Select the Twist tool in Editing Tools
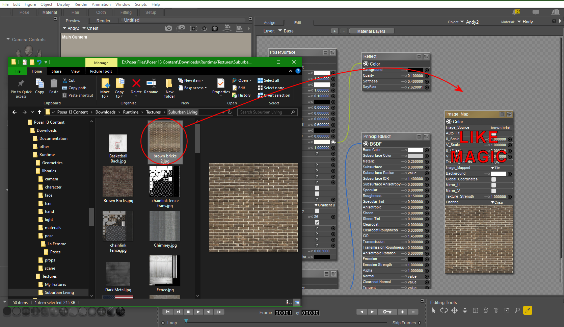 [486, 310]
